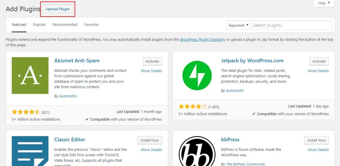Open Automattic author link under Jetpack
Screen dimensions: 340x166
[235, 90]
